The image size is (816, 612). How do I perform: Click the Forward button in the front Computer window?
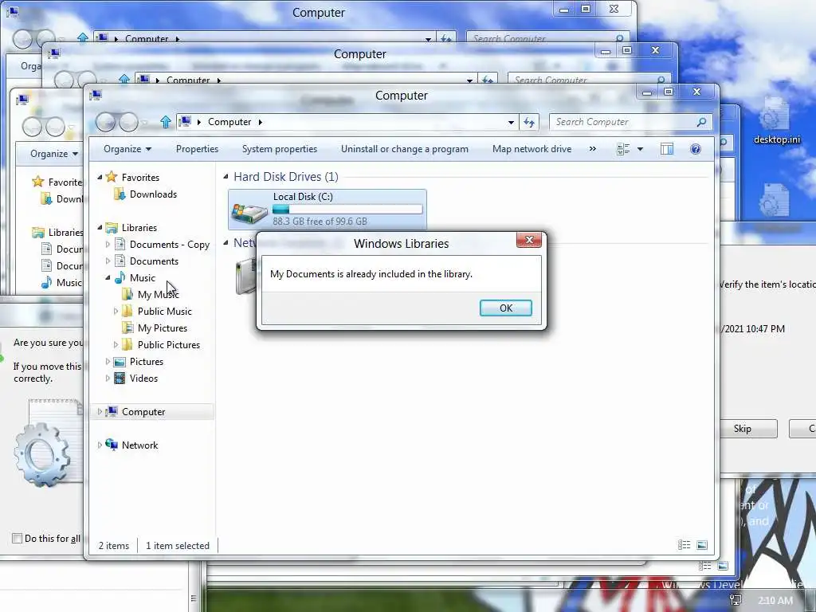click(128, 122)
